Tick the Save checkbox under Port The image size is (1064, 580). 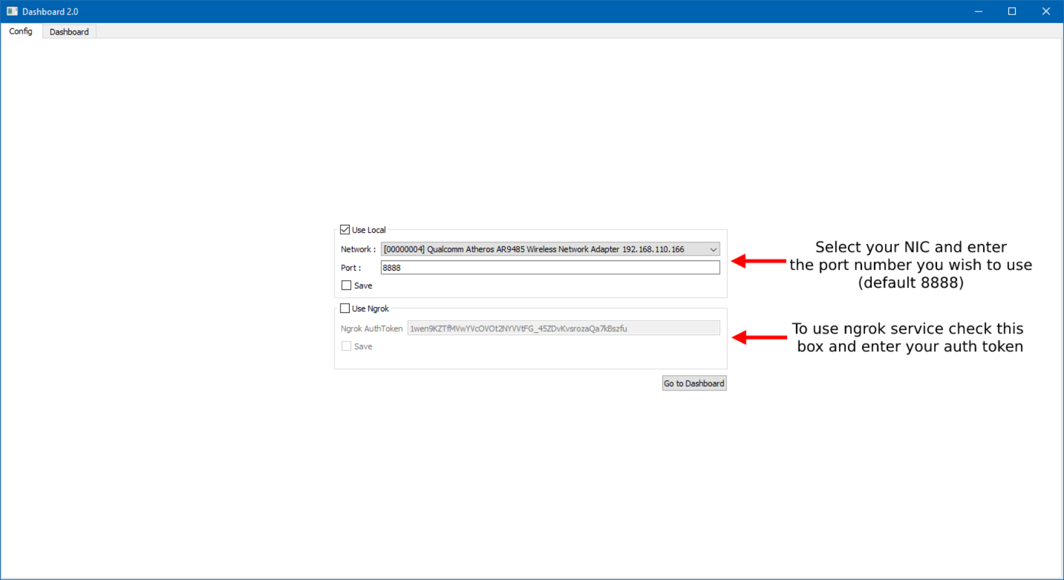[x=346, y=285]
